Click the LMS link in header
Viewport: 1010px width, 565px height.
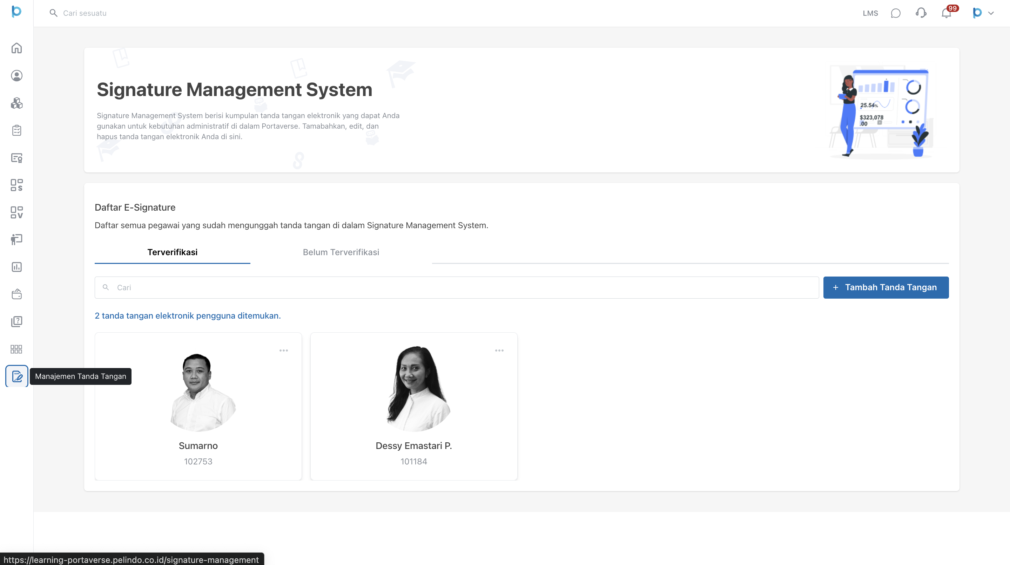870,13
